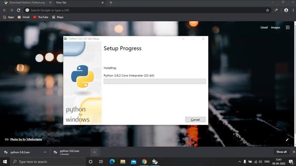This screenshot has width=296, height=166.
Task: Open the Chrome profile avatar
Action: pos(286,10)
